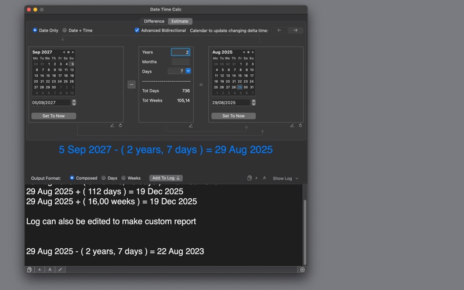Click the blue result equation text
This screenshot has width=464, height=290.
click(166, 150)
